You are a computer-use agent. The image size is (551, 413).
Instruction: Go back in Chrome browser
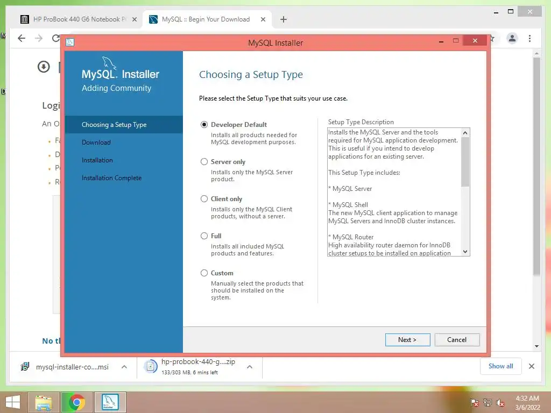click(22, 38)
